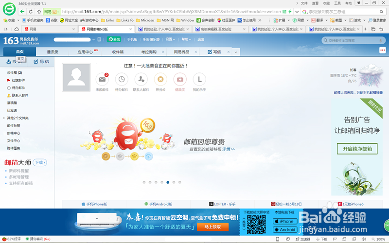Open 收件箱 (2) in the sidebar
The width and height of the screenshot is (389, 243).
(x=15, y=72)
